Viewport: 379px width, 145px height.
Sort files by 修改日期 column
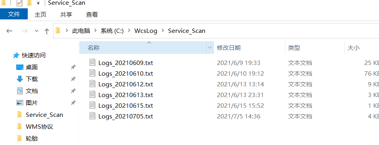(229, 48)
